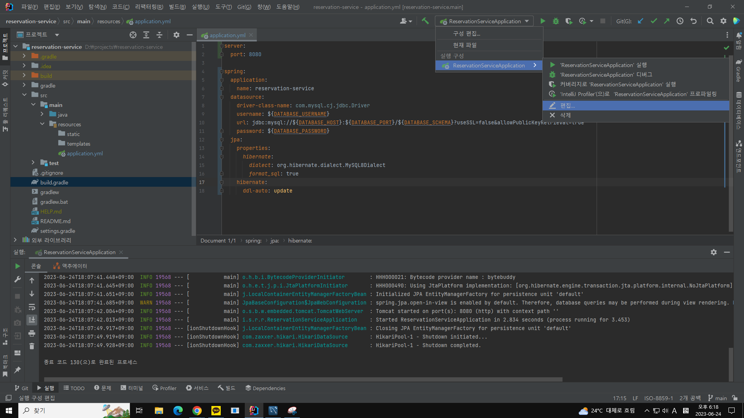Click horizontal scrollbar of run console

pyautogui.click(x=303, y=379)
